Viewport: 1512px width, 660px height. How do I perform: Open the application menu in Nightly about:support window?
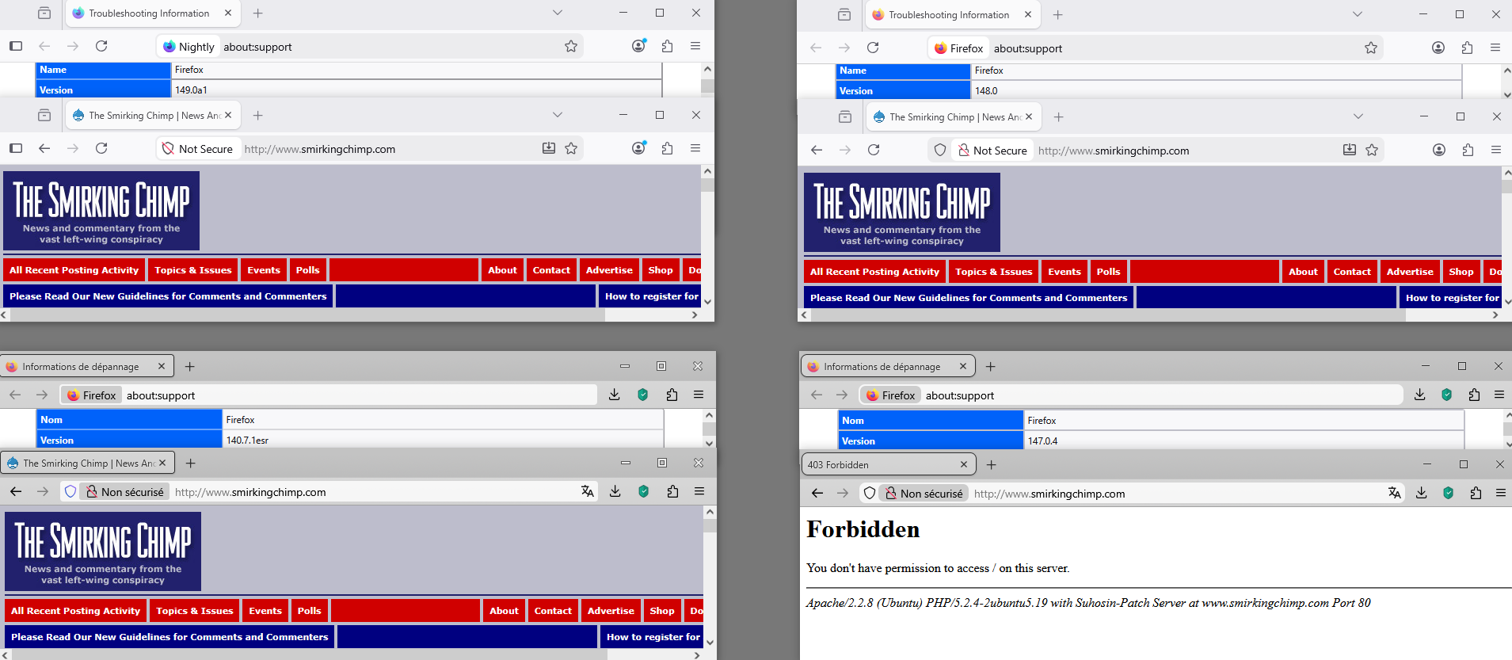click(x=695, y=46)
